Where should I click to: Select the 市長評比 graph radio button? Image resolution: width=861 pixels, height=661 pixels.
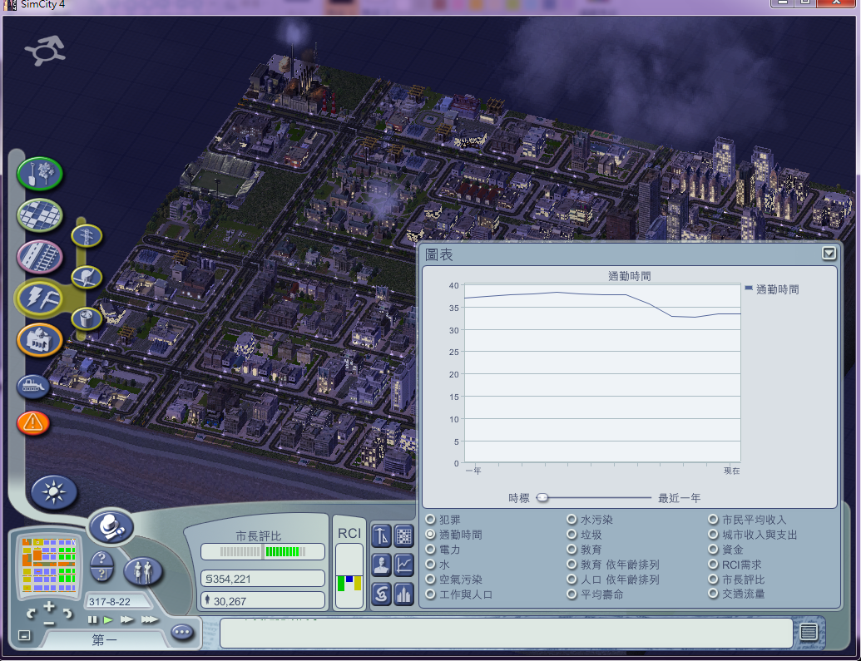[713, 579]
